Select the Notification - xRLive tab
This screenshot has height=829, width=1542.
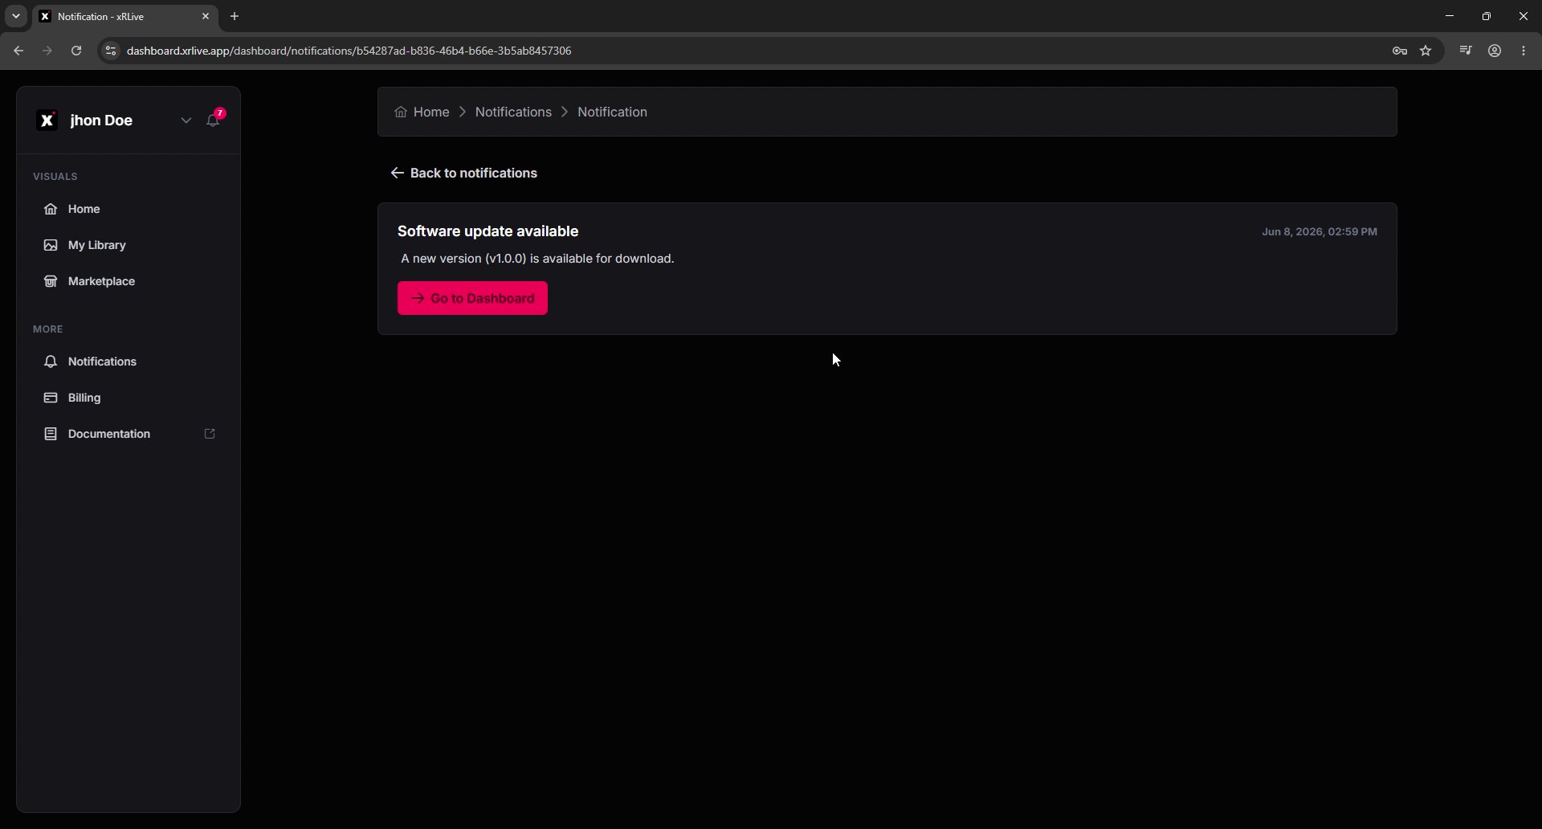[x=124, y=16]
